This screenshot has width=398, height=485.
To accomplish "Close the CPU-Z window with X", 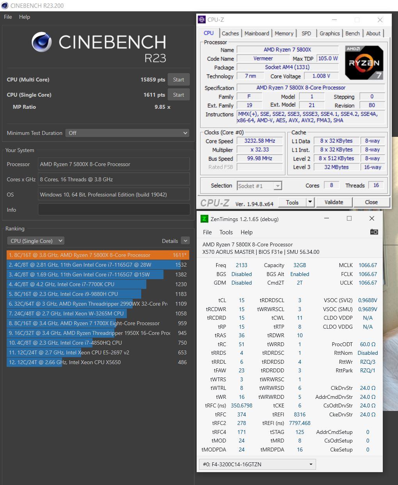I will tap(380, 20).
